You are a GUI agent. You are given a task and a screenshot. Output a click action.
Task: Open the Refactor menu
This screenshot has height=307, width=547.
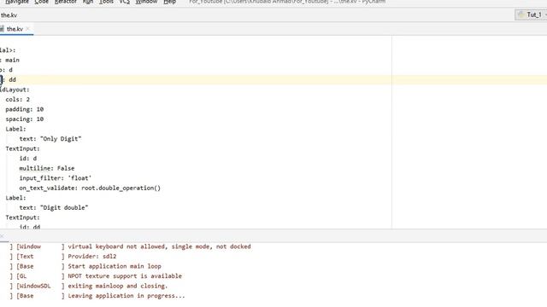pos(66,2)
